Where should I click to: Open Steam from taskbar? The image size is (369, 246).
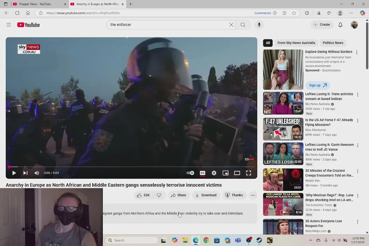pos(259,240)
